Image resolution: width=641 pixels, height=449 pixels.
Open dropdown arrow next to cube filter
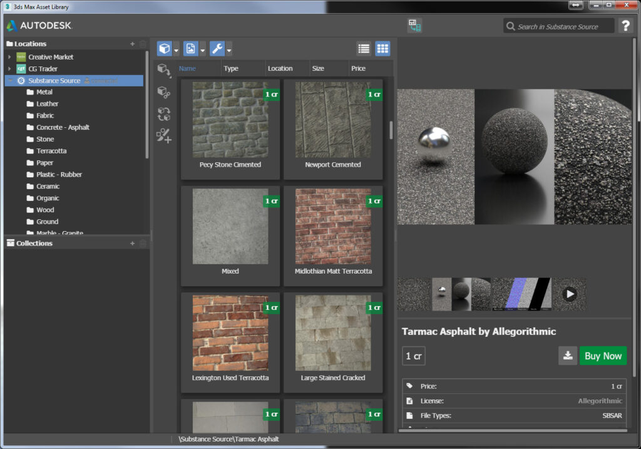coord(176,50)
